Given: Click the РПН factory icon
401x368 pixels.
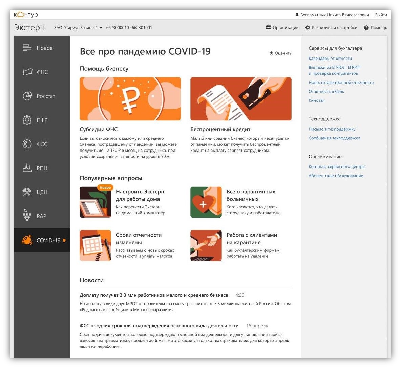Looking at the screenshot, I should tap(27, 168).
